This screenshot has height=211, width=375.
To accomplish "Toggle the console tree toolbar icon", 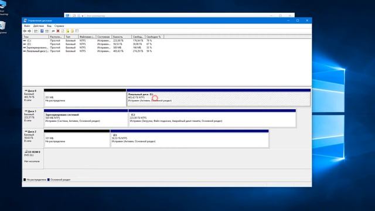I will (x=36, y=31).
